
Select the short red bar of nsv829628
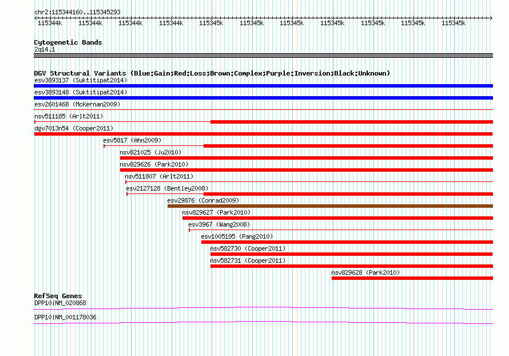pos(412,278)
